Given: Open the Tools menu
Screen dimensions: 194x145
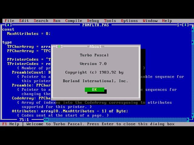Looking at the screenshot, I should click(x=110, y=21).
